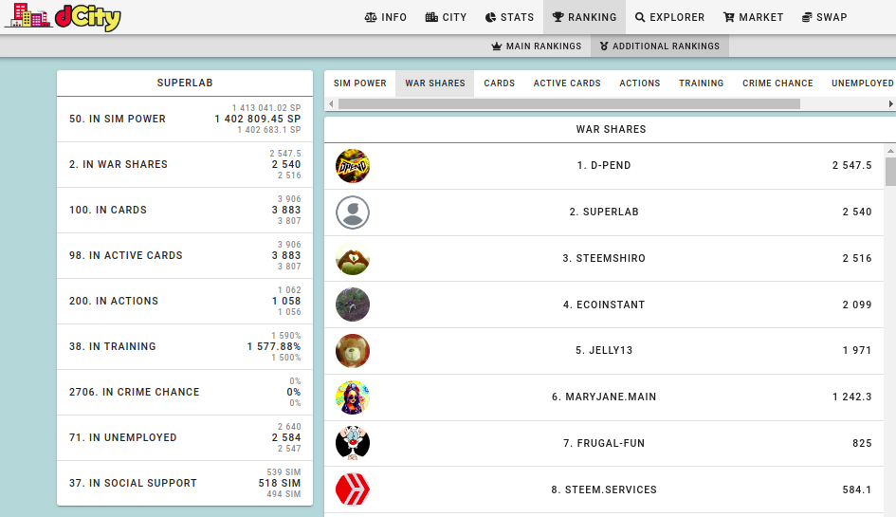Click '37. IN SOCIAL SUPPORT' row
The width and height of the screenshot is (896, 517).
[x=185, y=483]
